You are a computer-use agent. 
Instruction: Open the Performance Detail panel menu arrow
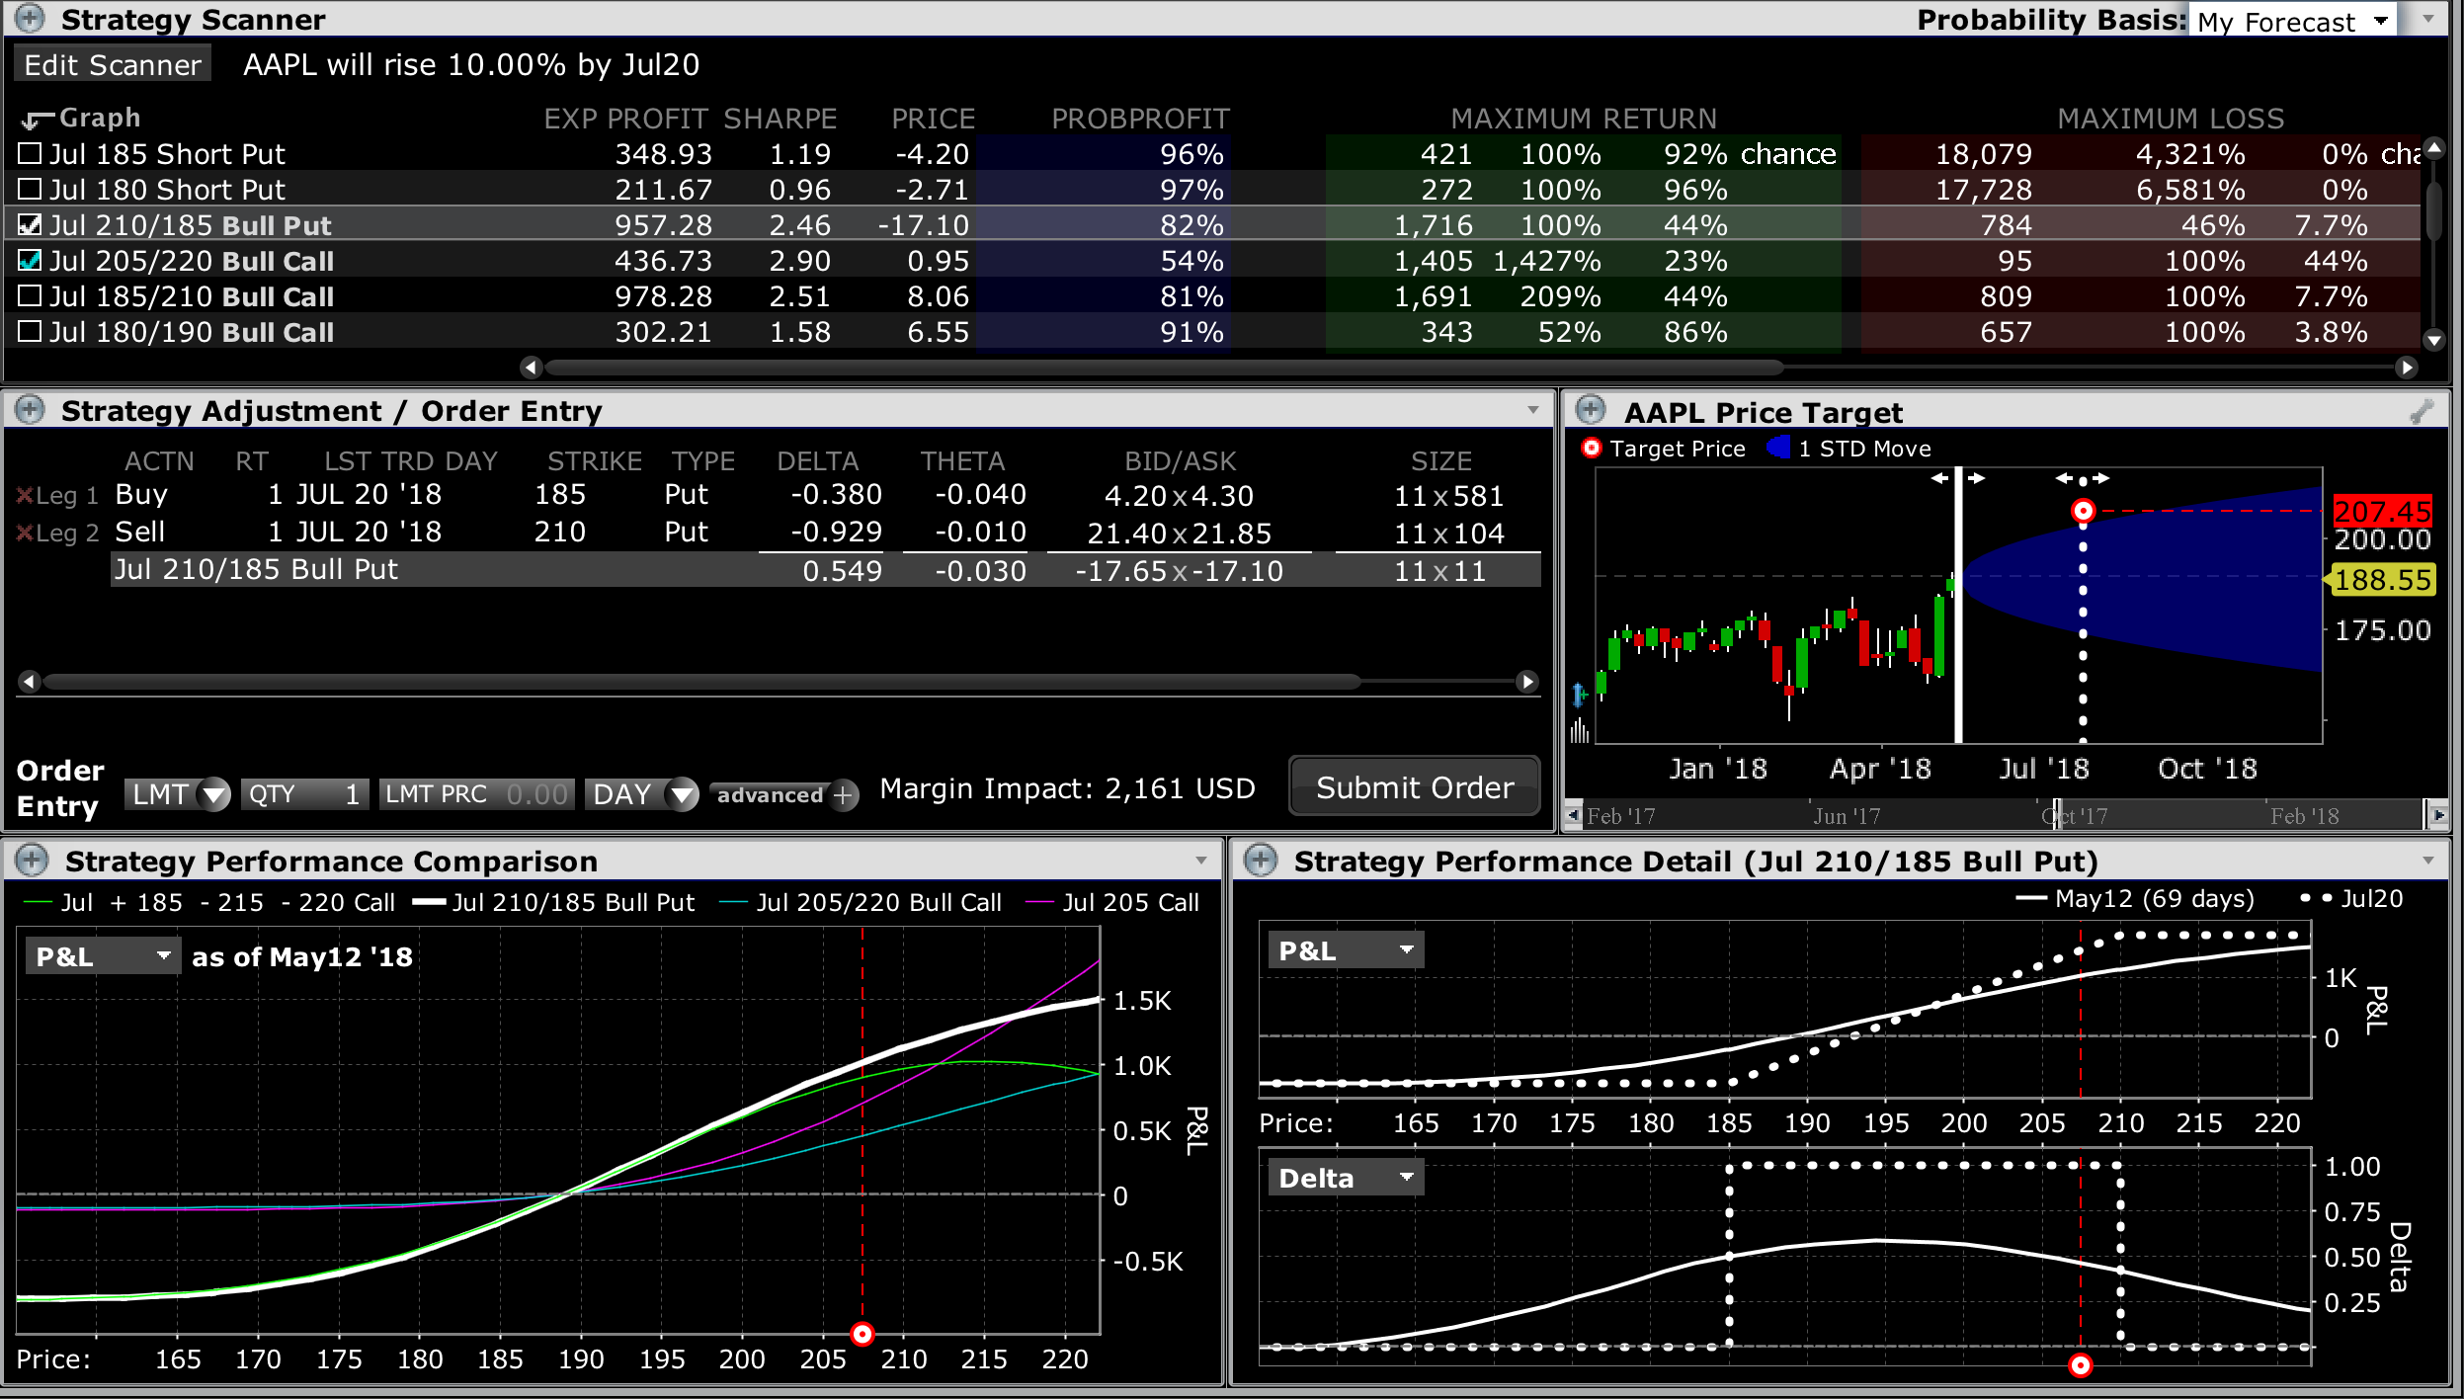click(2428, 861)
